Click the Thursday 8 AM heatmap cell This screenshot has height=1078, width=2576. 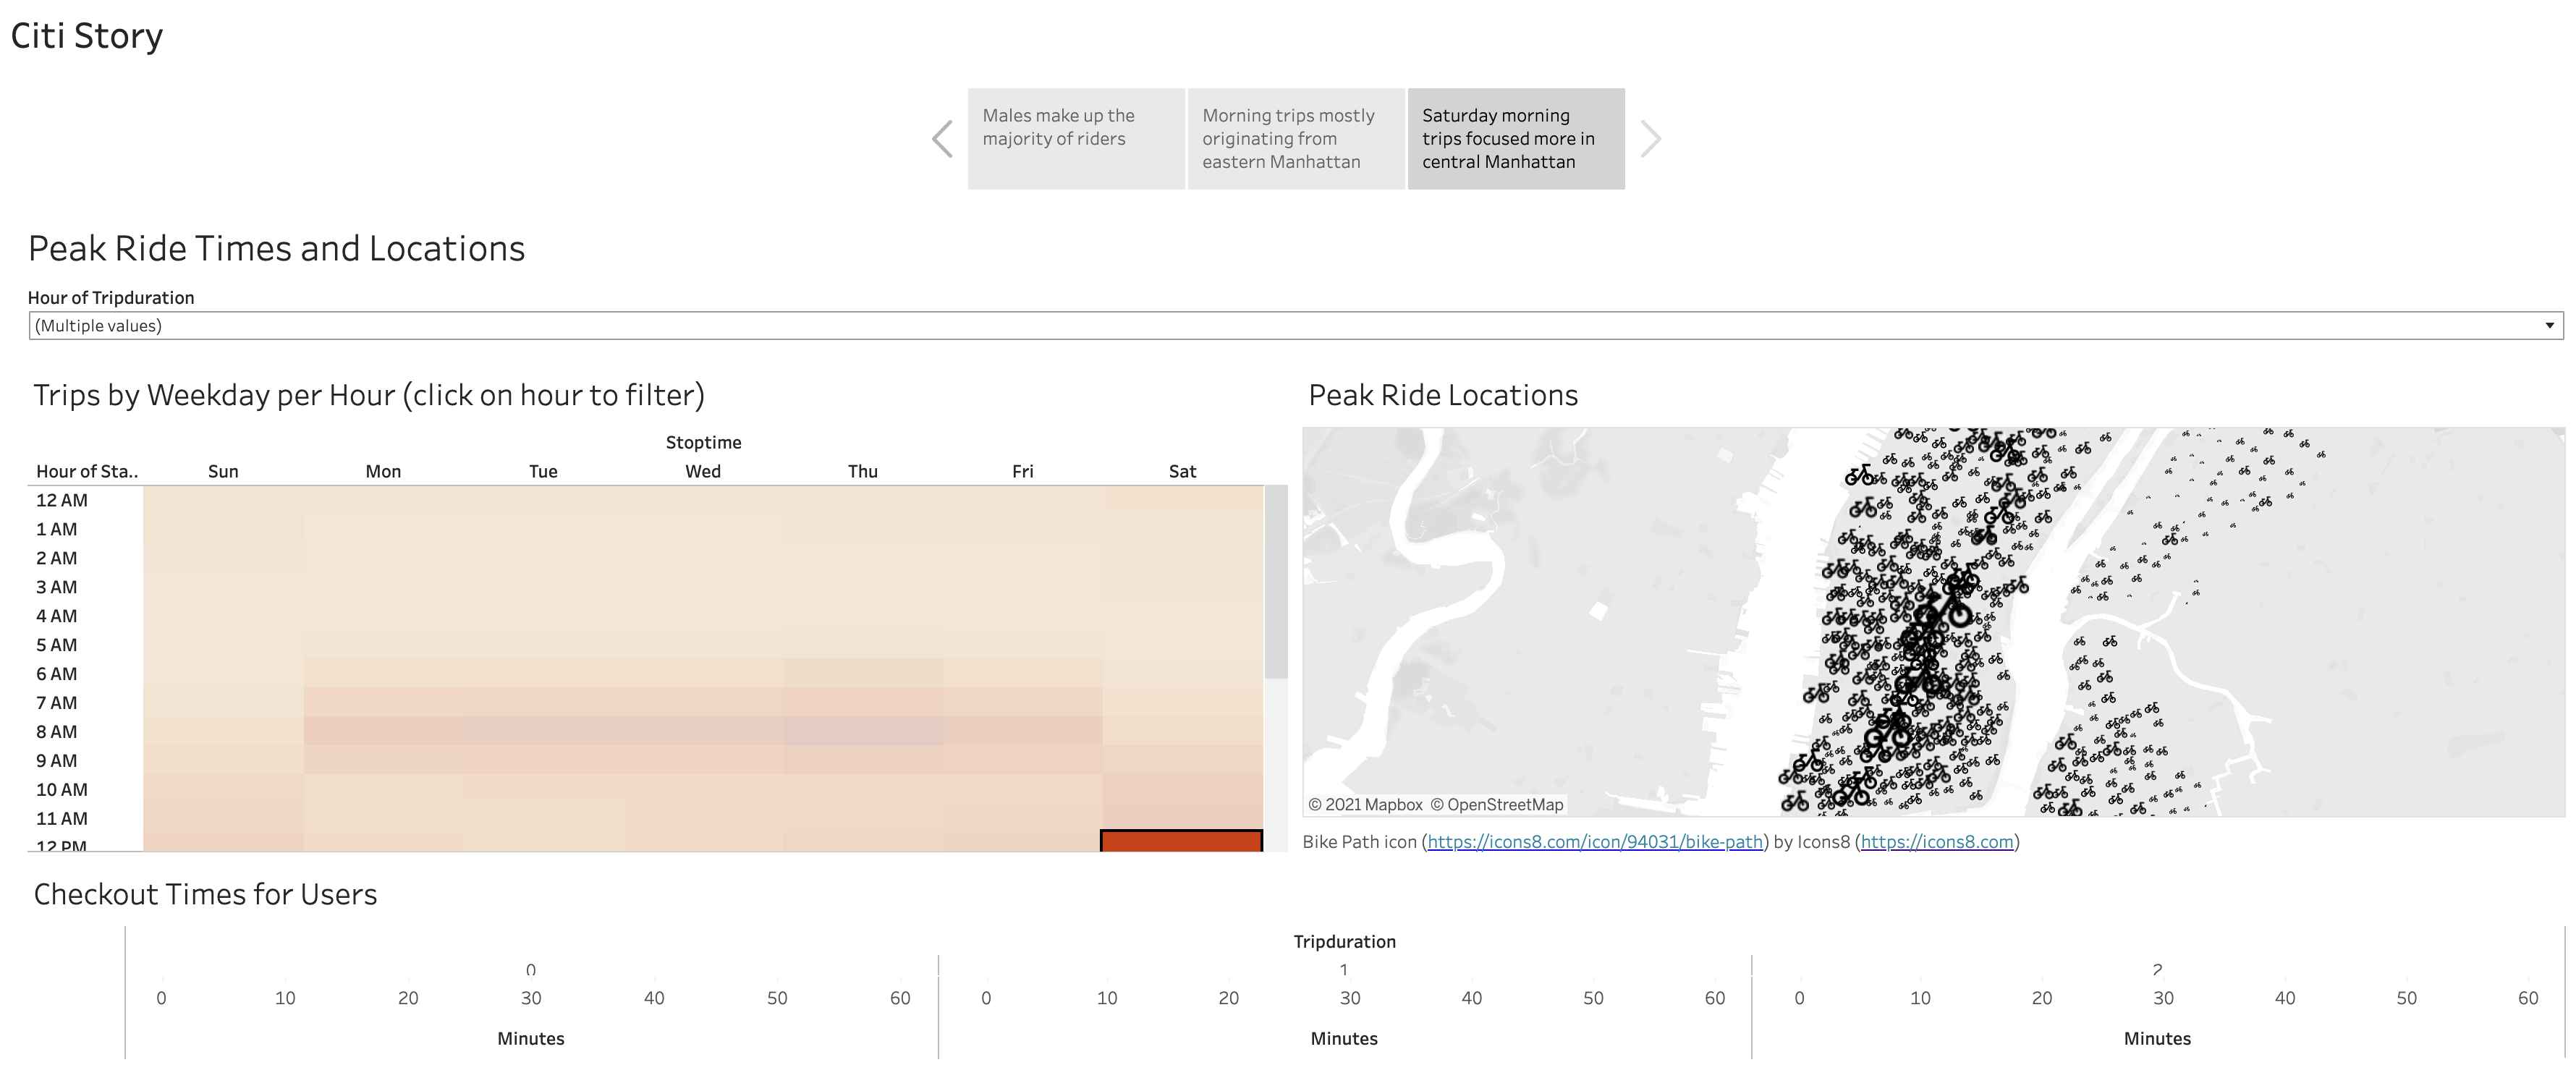(x=862, y=732)
